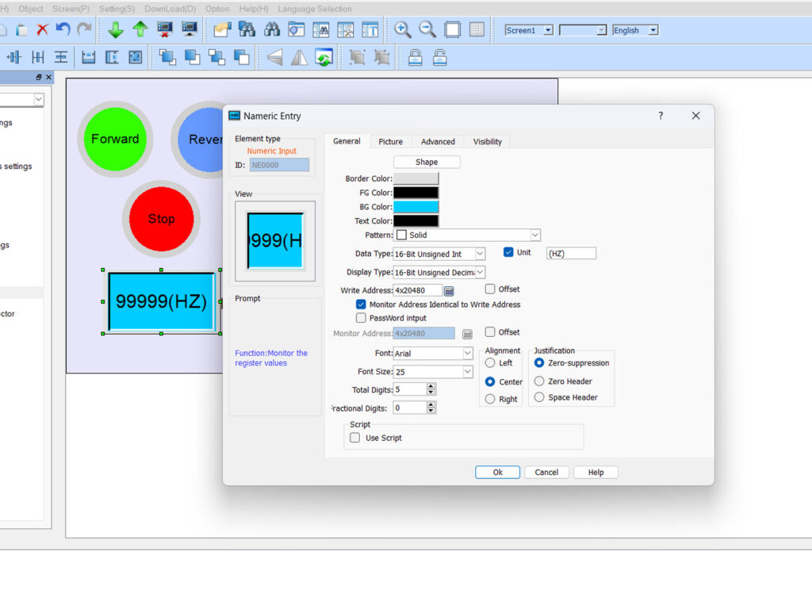Click the closed padlock lock icon
This screenshot has width=812, height=609.
point(416,57)
